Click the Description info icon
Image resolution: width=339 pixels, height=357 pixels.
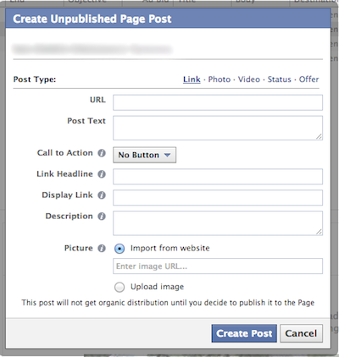(x=102, y=217)
